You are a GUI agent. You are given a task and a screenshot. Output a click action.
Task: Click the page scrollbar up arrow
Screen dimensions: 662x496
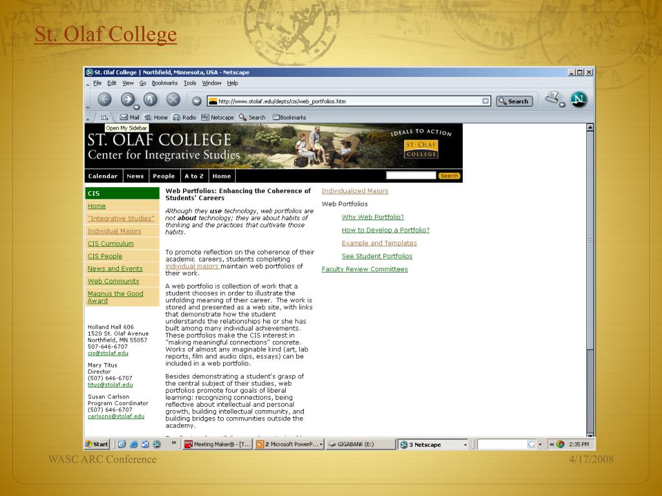(x=590, y=127)
